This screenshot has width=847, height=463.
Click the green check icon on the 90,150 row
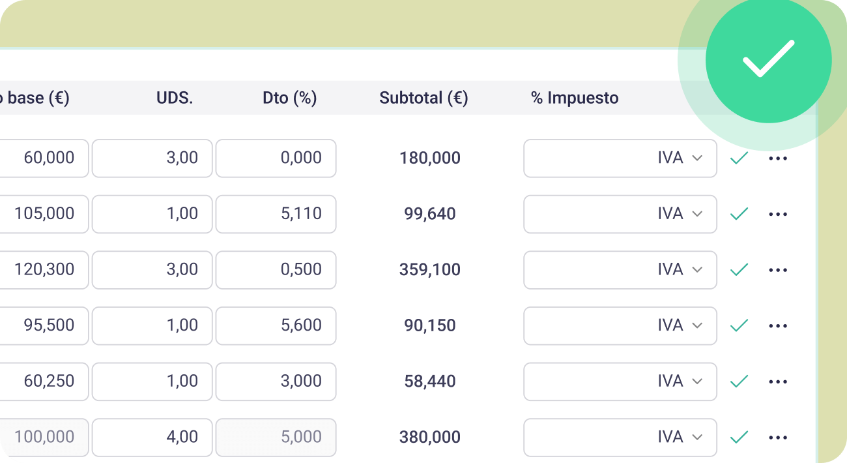tap(739, 325)
